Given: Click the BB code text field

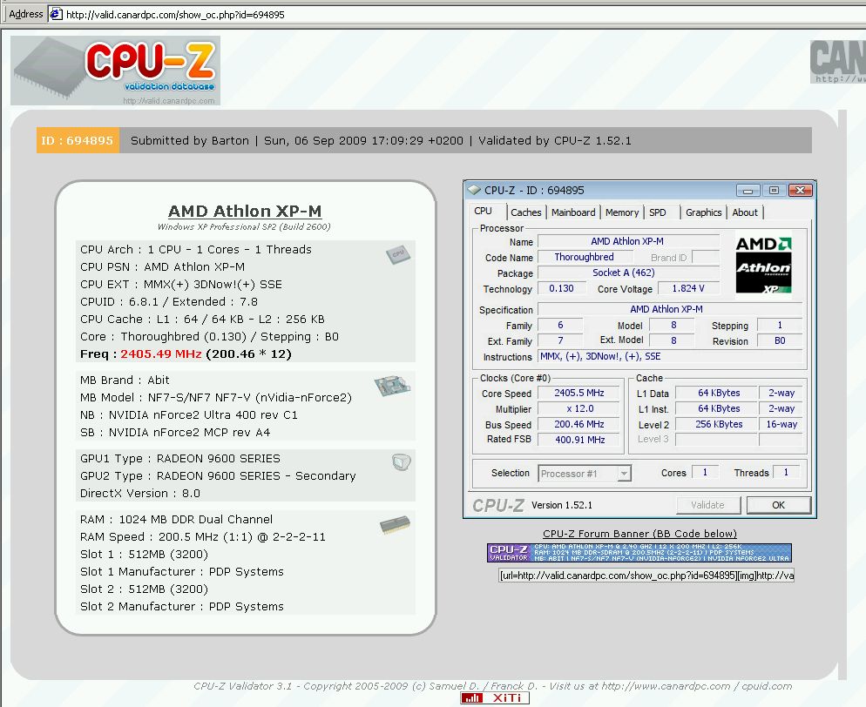Looking at the screenshot, I should coord(646,576).
